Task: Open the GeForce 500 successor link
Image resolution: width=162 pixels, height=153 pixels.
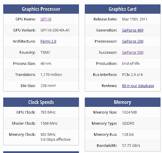Action: [133, 52]
